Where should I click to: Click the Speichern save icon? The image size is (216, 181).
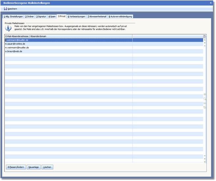pyautogui.click(x=5, y=9)
